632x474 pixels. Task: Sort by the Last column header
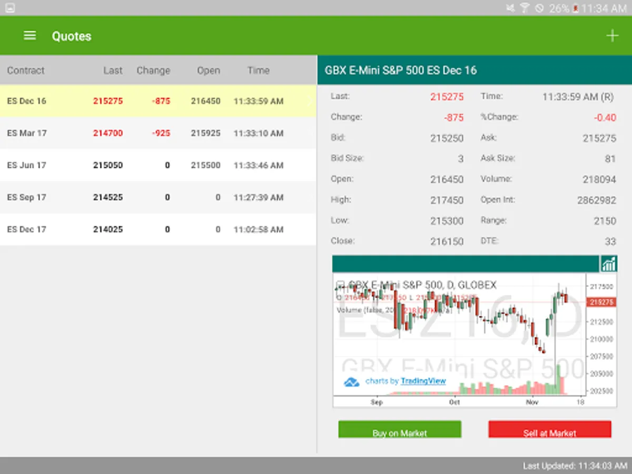pos(113,70)
